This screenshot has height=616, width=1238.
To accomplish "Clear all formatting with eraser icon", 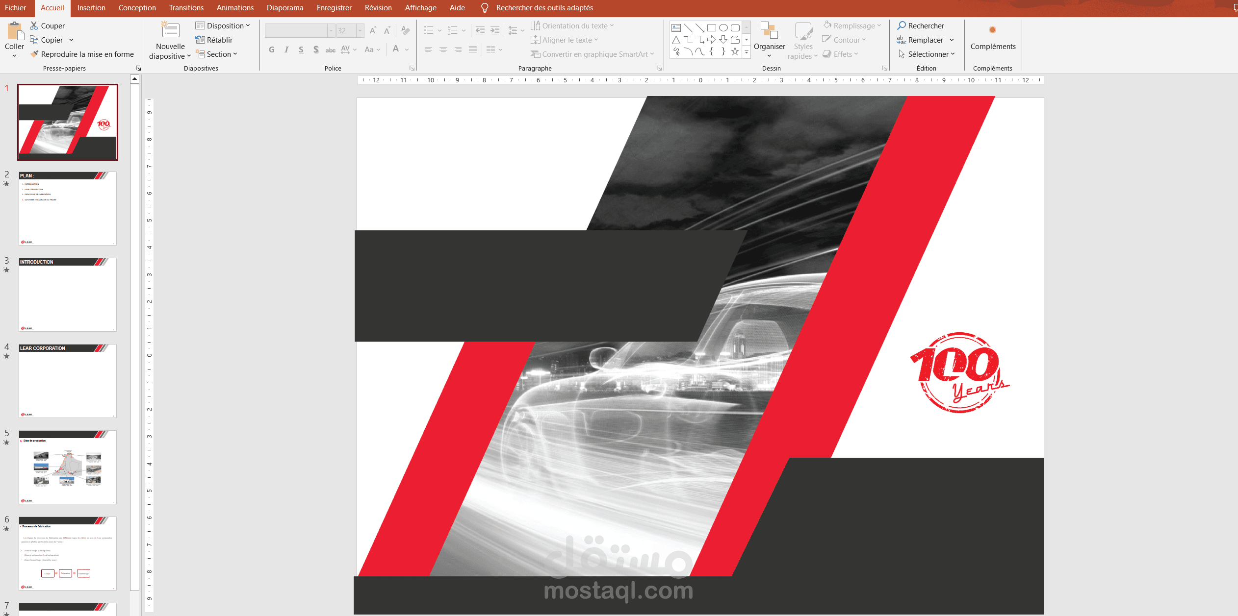I will point(405,31).
